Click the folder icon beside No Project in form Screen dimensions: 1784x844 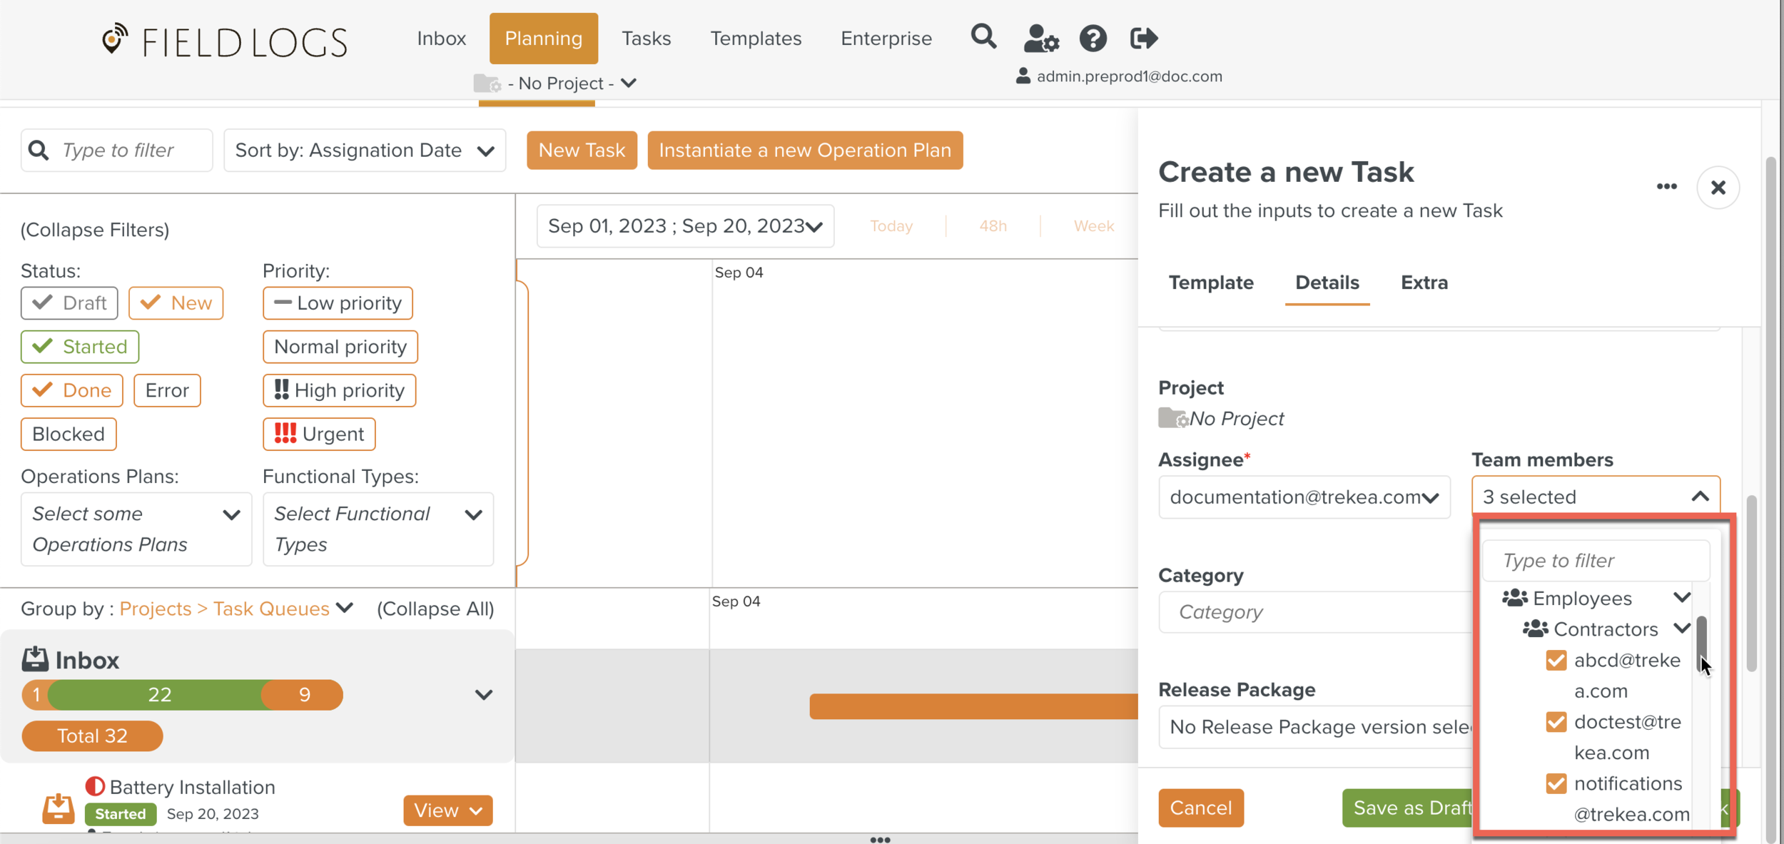tap(1172, 418)
